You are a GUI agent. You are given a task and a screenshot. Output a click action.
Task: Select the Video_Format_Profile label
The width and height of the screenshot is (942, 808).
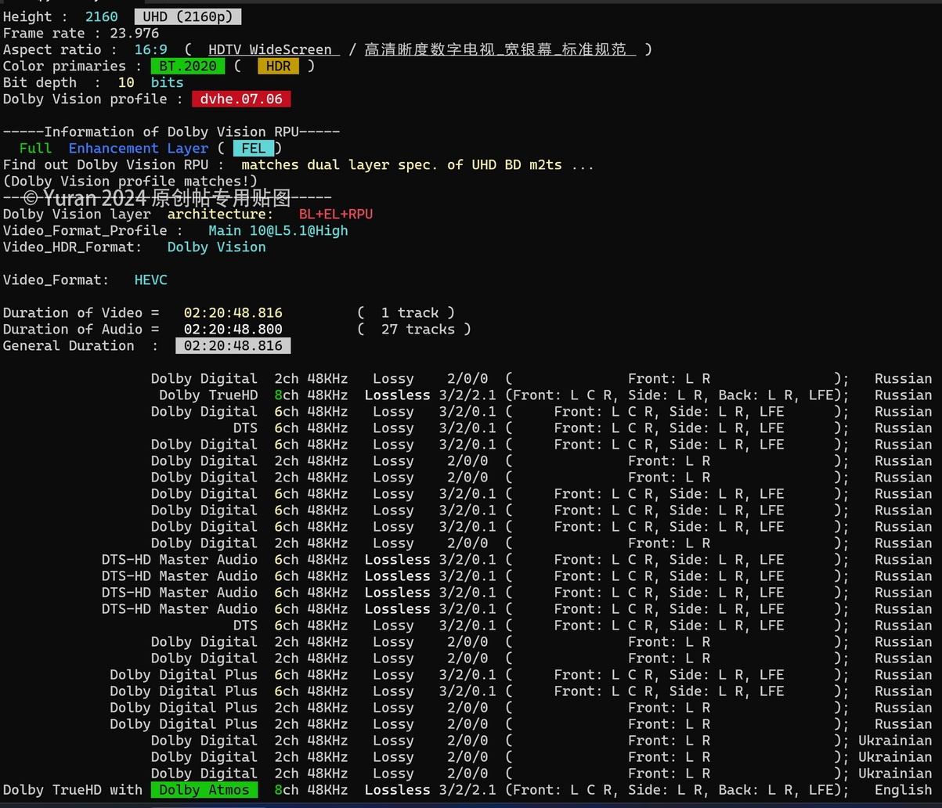[93, 230]
